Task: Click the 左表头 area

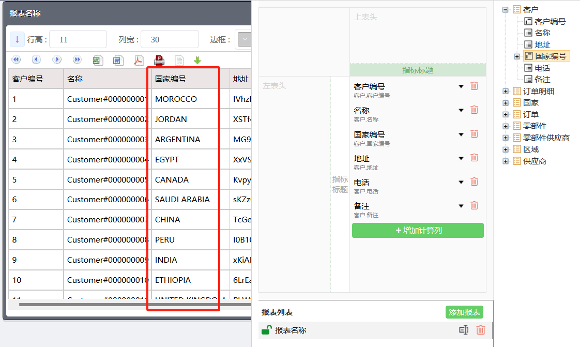Action: coord(295,184)
